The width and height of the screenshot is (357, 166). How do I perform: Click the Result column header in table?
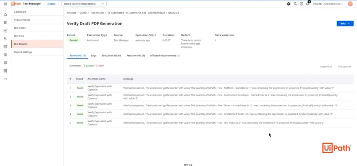tap(79, 79)
